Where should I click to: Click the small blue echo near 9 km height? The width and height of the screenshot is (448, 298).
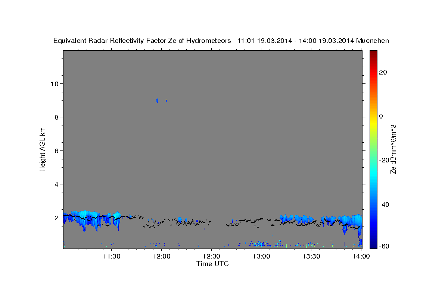157,100
